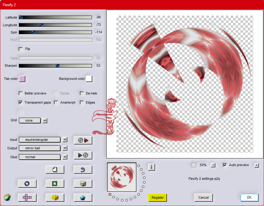Viewport: 264px width, 206px height.
Task: Click the blue ring button
Action: [27, 183]
